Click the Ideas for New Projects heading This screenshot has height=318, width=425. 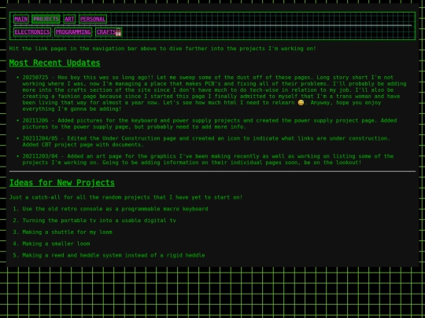click(62, 182)
